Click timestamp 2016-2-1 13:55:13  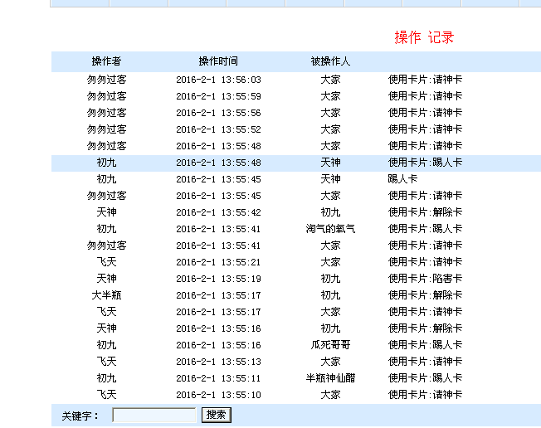[218, 362]
